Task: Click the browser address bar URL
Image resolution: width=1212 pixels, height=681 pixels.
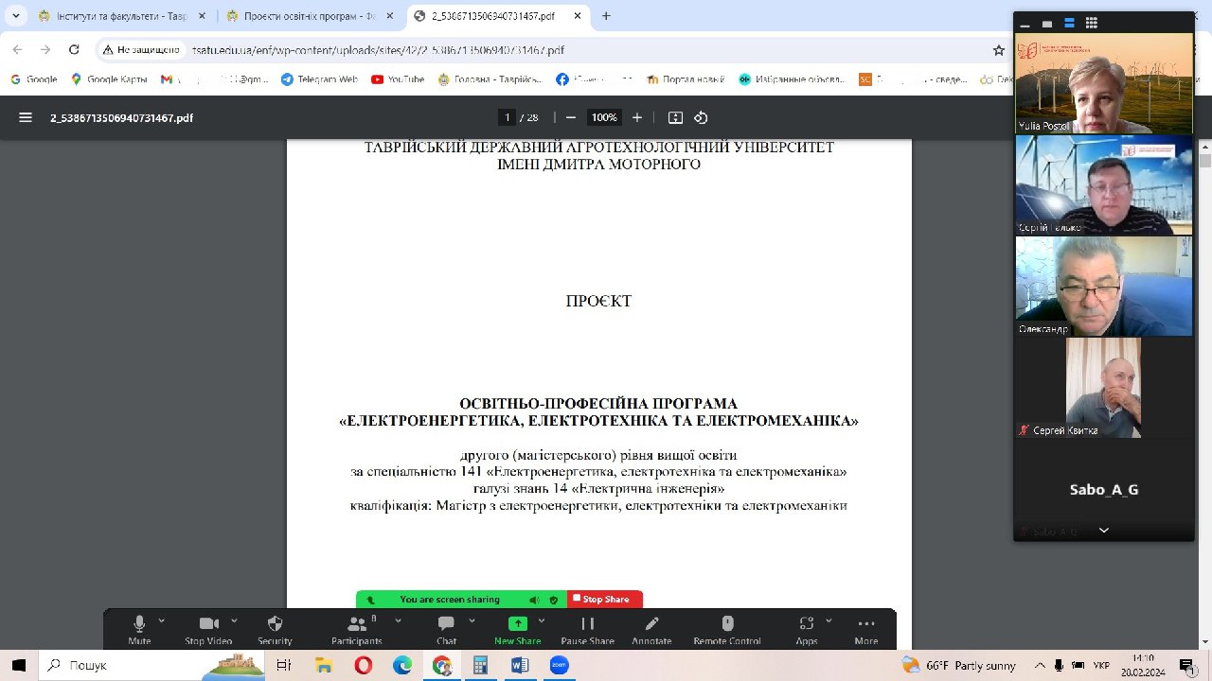Action: point(378,50)
